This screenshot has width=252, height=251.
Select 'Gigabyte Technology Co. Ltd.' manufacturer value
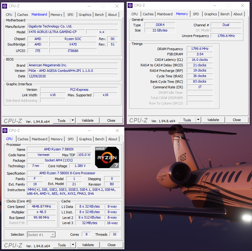pyautogui.click(x=73, y=26)
